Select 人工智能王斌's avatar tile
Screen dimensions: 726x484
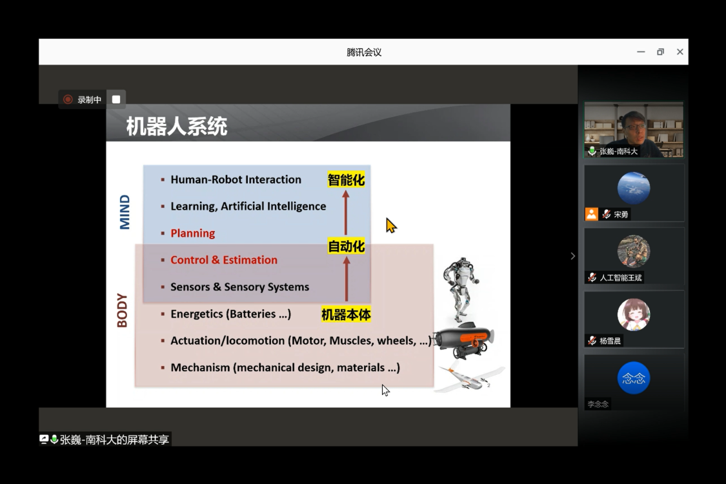(x=633, y=252)
